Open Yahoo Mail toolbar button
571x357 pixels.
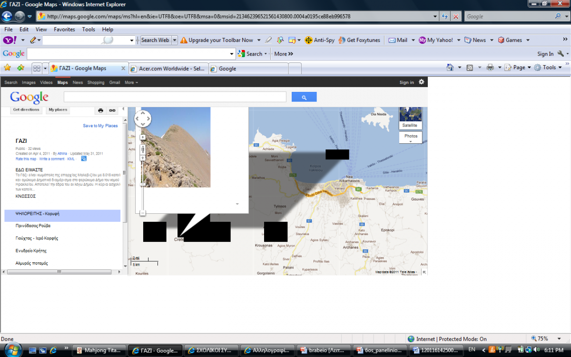[x=398, y=40]
